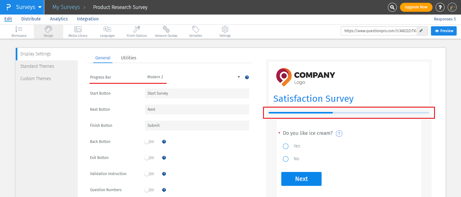Enable the Back Button toggle
Viewport: 461px width, 197px height.
(149, 142)
